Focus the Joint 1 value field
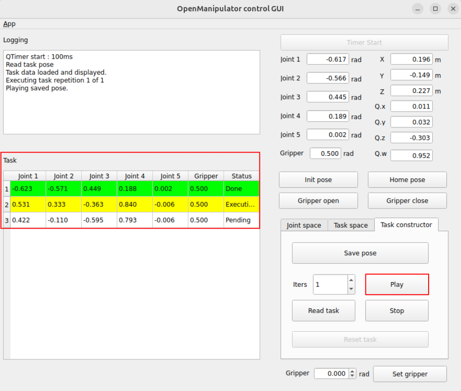Viewport: 461px width, 391px height. pos(327,60)
